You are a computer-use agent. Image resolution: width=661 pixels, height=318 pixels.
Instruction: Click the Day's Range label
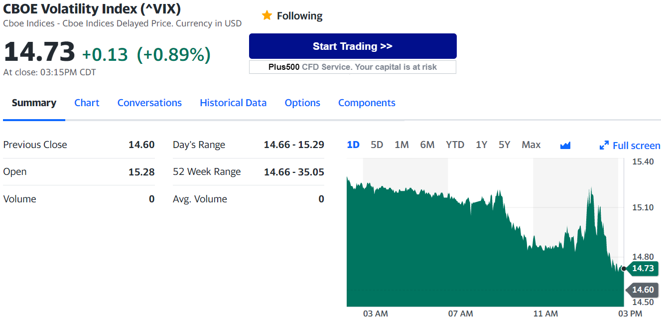pos(199,145)
